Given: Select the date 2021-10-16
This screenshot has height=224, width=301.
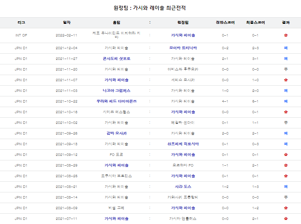Looking at the screenshot, I should tap(67, 112).
